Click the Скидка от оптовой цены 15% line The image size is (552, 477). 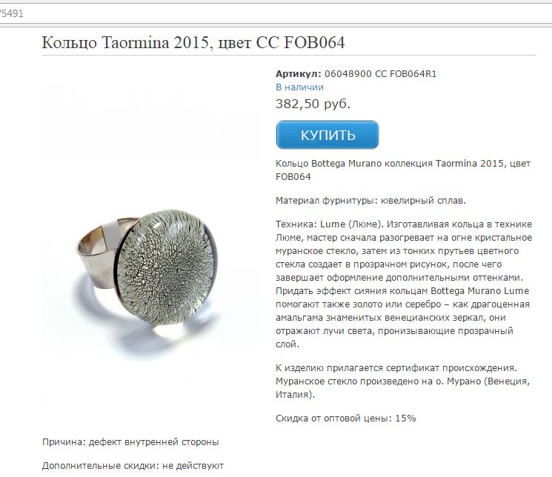[x=345, y=418]
